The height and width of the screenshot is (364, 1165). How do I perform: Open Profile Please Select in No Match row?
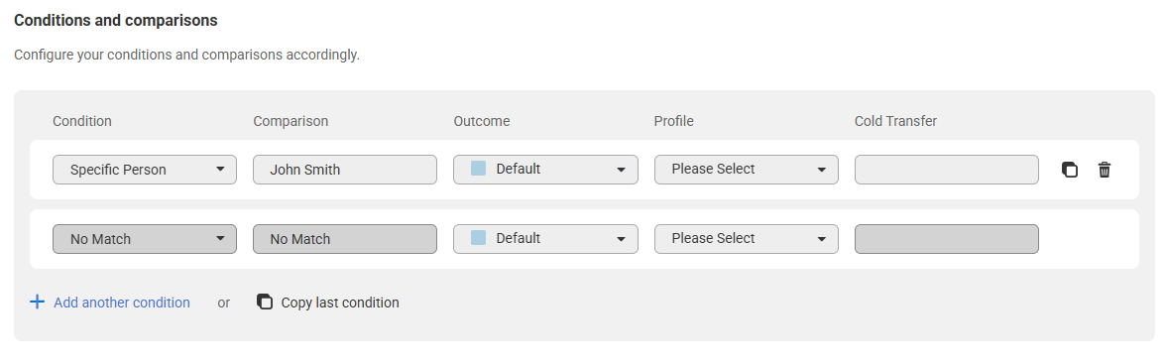747,239
